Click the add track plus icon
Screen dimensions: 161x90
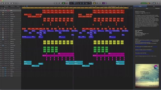(2, 8)
